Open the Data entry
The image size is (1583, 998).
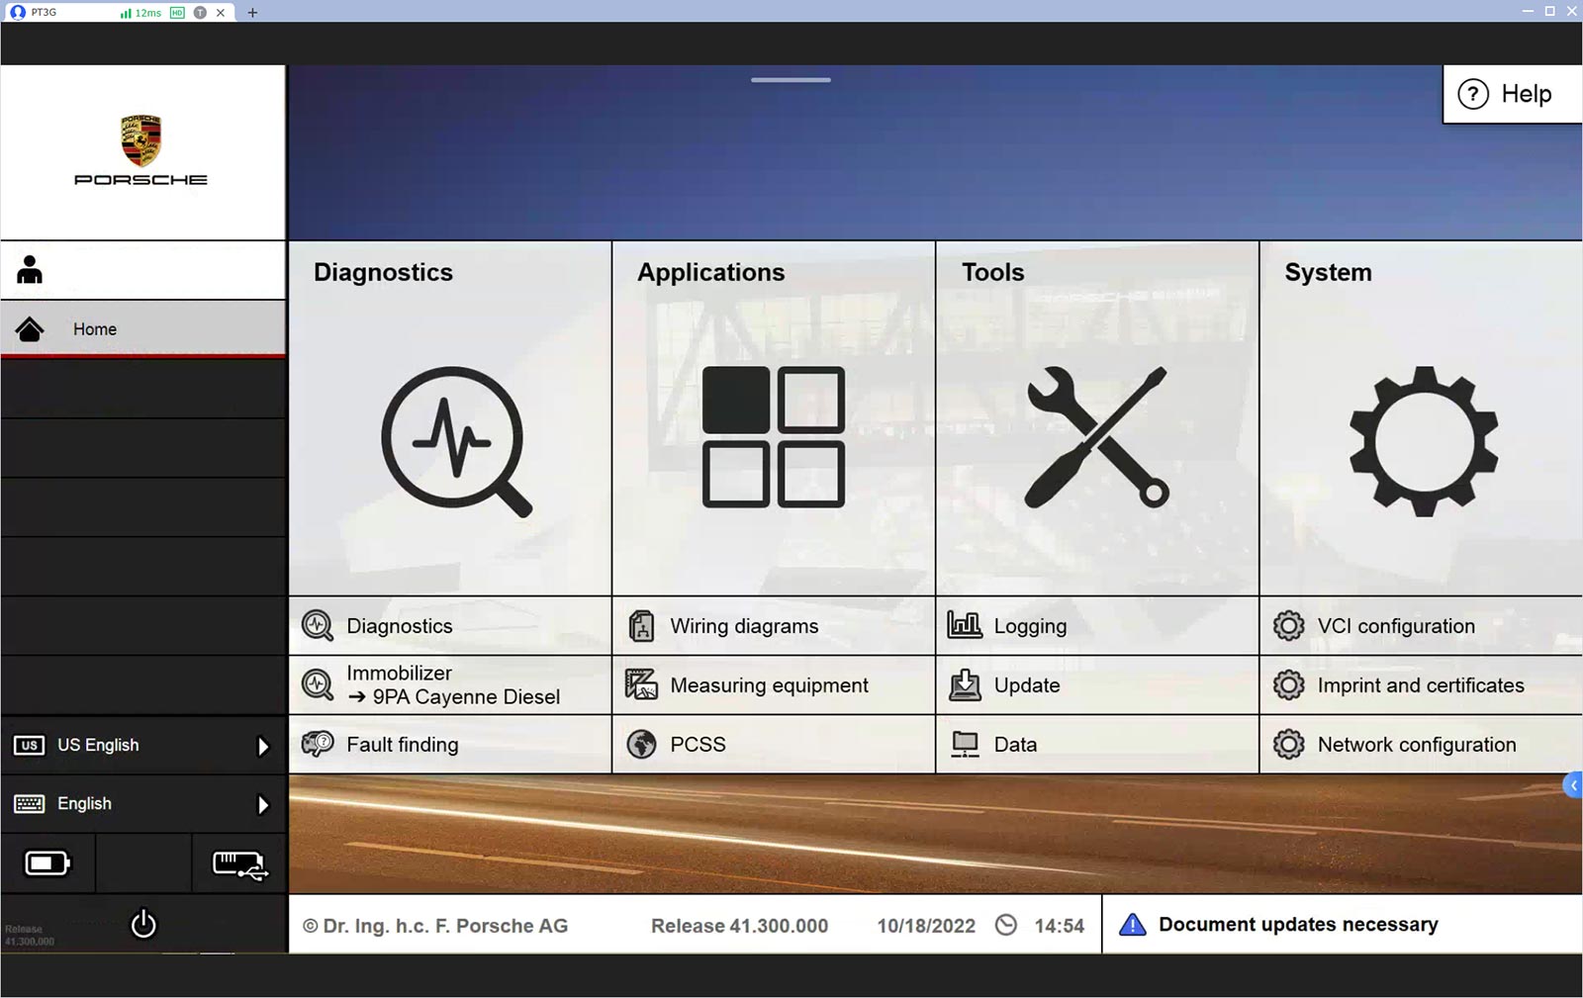(1097, 744)
